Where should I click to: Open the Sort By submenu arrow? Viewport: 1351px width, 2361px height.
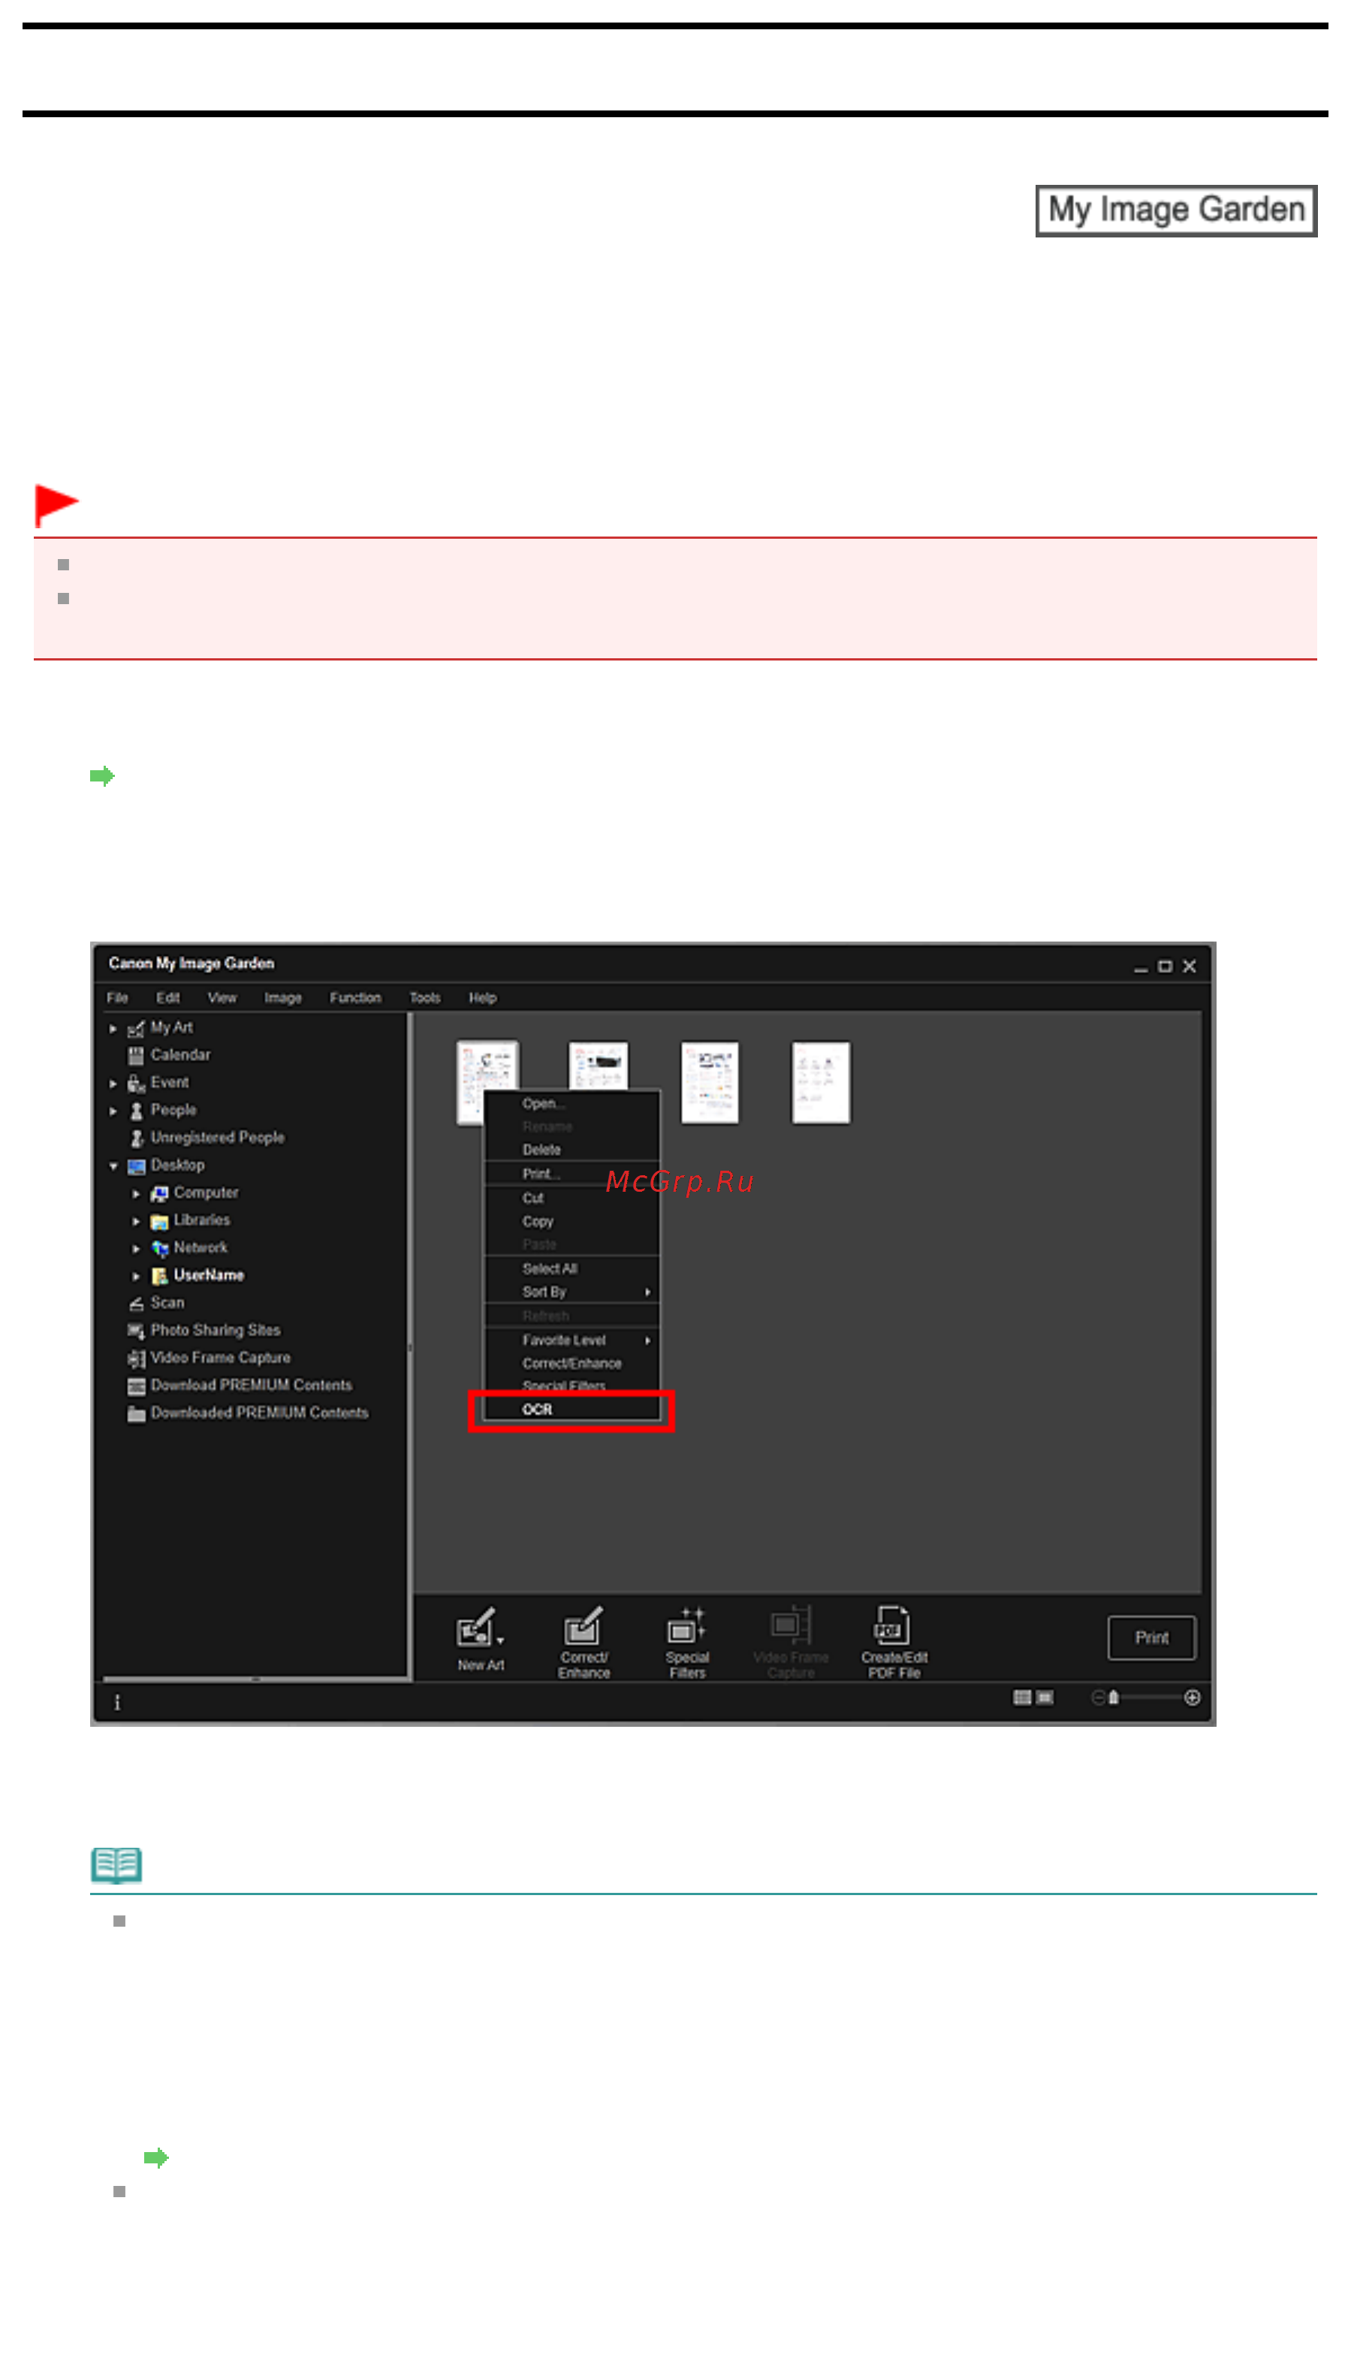click(x=647, y=1292)
